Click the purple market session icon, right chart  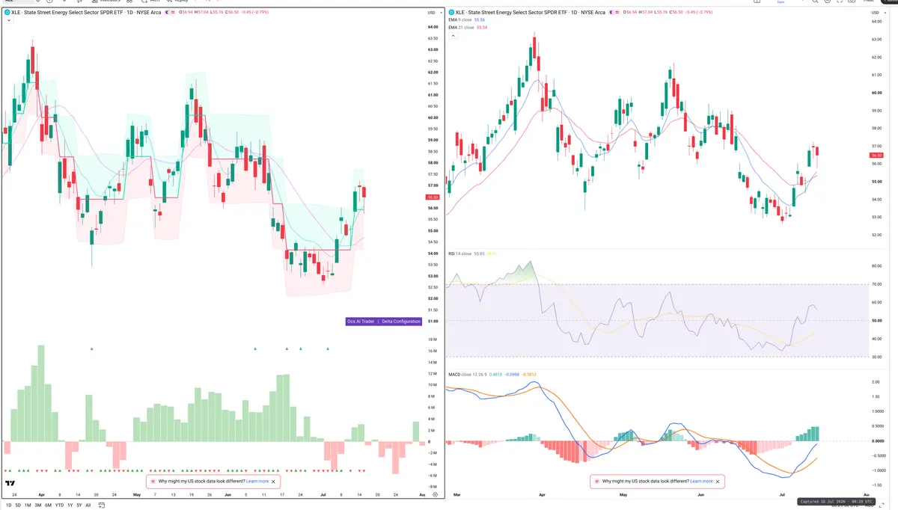[x=612, y=13]
